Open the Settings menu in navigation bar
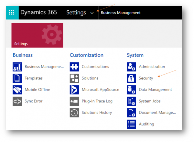Viewport: 194px width, 142px height. (76, 13)
